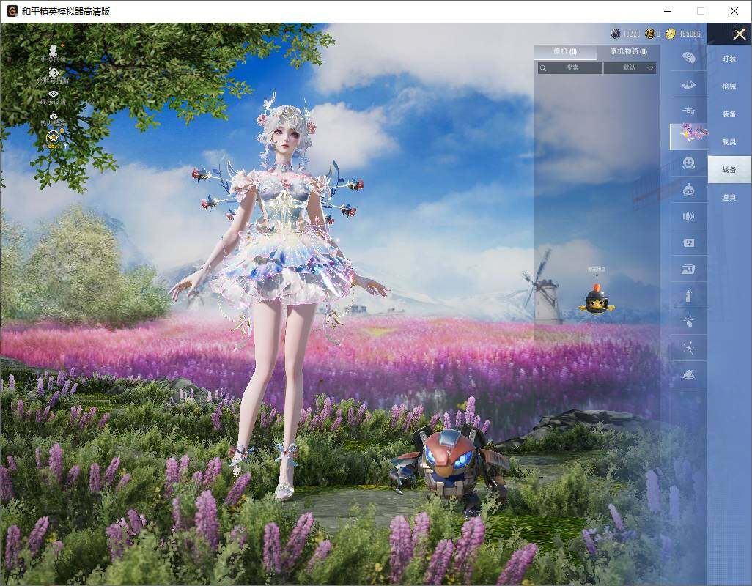Select the parachute subcategory icon
This screenshot has width=752, height=586.
tap(688, 58)
